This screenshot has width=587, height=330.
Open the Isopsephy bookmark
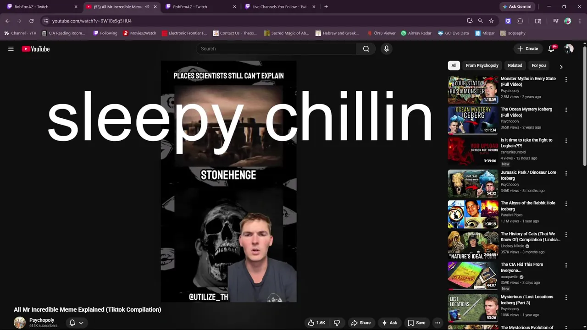513,33
